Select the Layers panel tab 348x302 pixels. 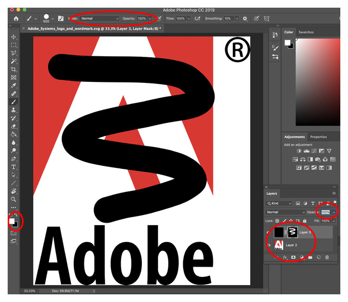272,193
